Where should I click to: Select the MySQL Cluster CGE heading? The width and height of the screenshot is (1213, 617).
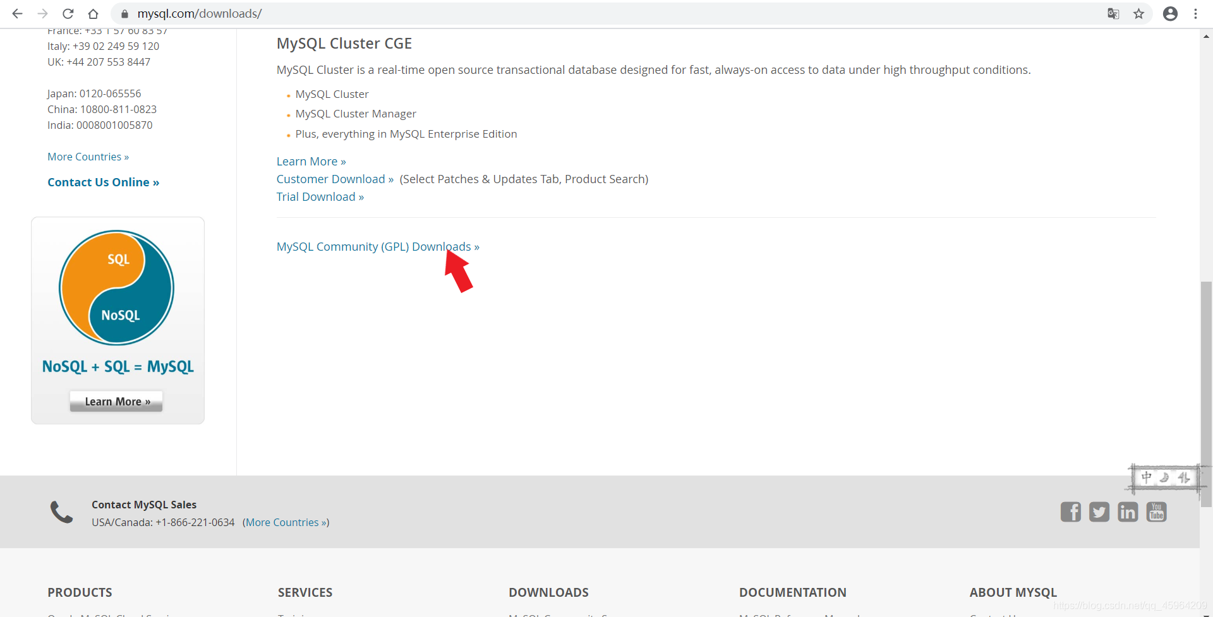click(344, 44)
